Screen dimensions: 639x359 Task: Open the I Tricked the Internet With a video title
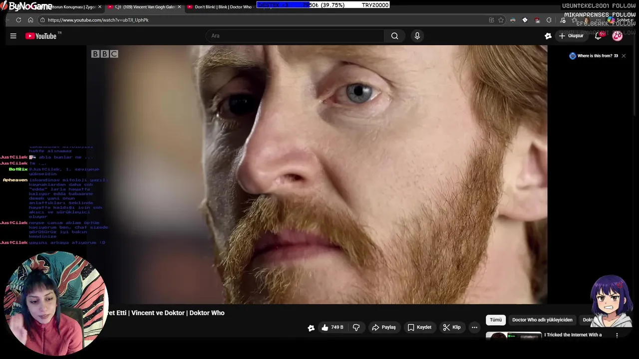(x=573, y=335)
